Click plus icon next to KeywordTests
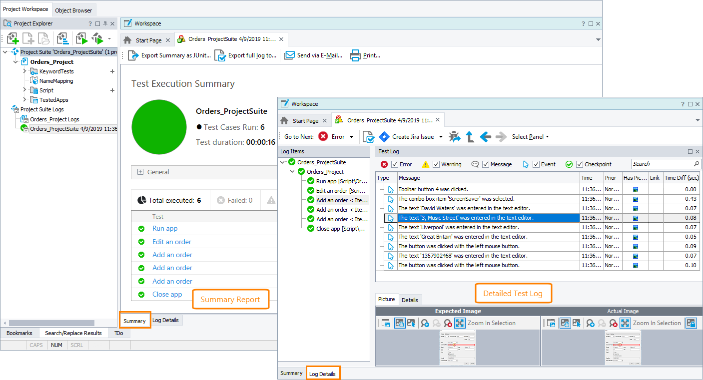 [112, 71]
